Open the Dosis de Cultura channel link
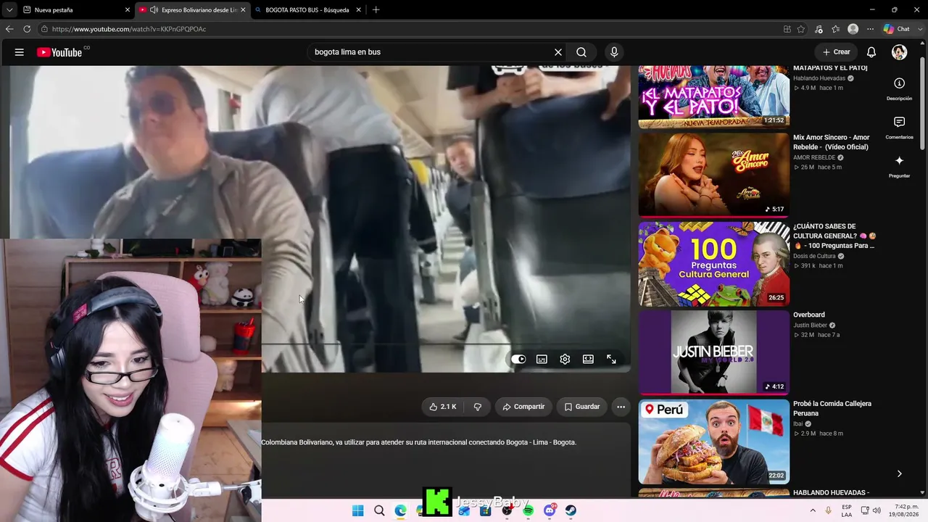Image resolution: width=928 pixels, height=522 pixels. [x=814, y=256]
